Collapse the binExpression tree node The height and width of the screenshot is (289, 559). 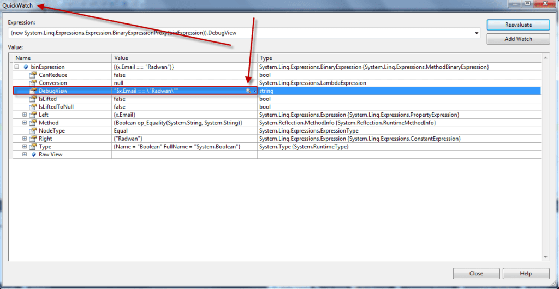17,67
